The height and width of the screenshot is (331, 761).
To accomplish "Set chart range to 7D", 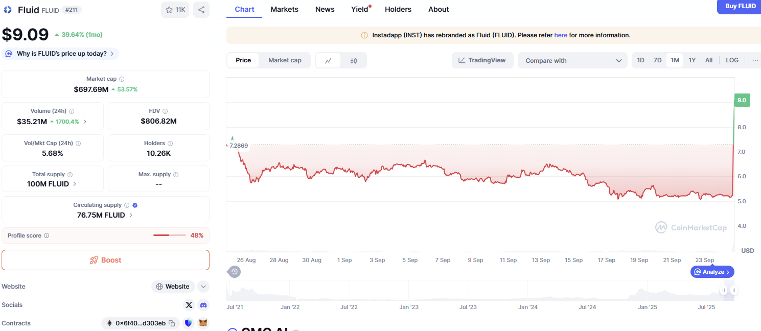I will tap(658, 60).
